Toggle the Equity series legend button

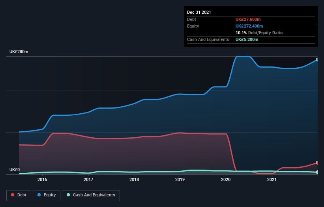47,195
